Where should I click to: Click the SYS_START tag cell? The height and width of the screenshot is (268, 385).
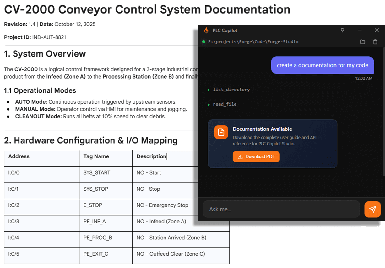pyautogui.click(x=106, y=174)
